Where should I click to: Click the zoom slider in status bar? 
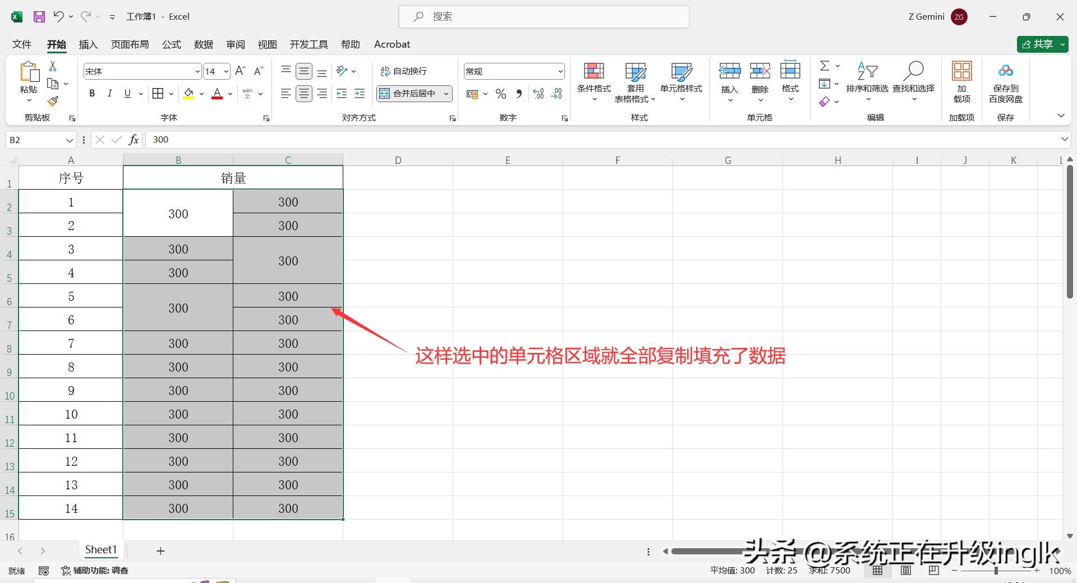coord(996,571)
